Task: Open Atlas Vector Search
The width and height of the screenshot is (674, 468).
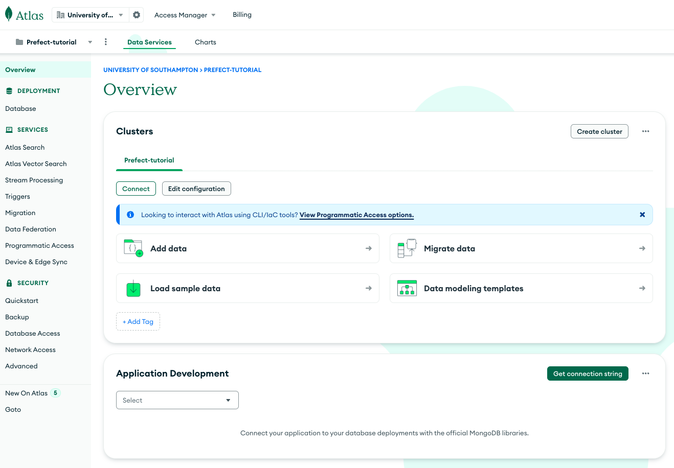Action: click(x=36, y=163)
